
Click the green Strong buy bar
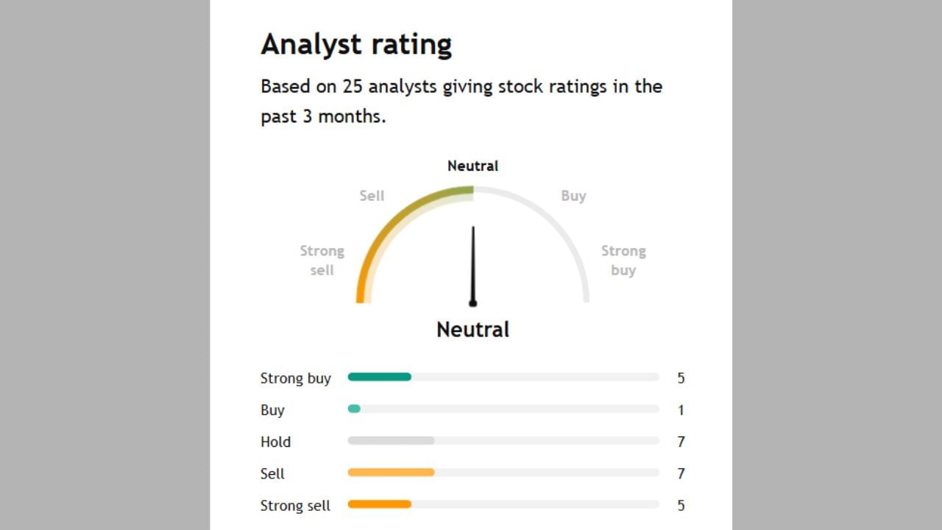pyautogui.click(x=379, y=377)
